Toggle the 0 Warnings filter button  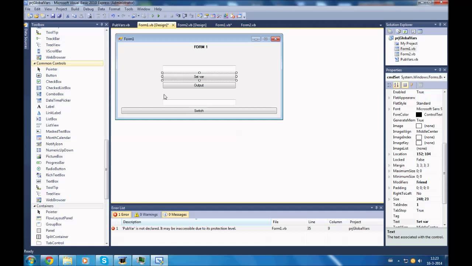(146, 214)
